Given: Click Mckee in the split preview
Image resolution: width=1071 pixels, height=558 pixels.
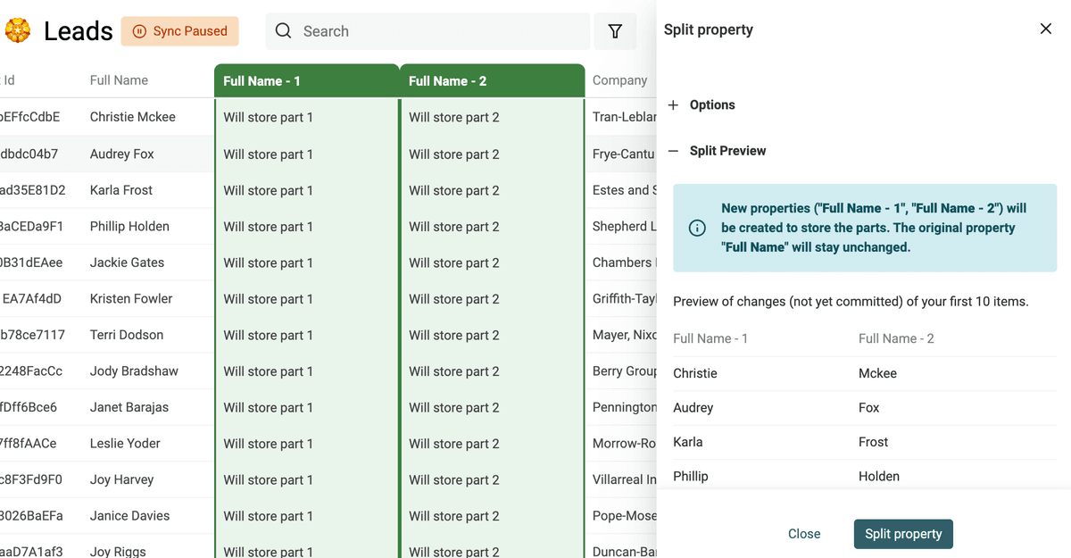Looking at the screenshot, I should (x=877, y=373).
